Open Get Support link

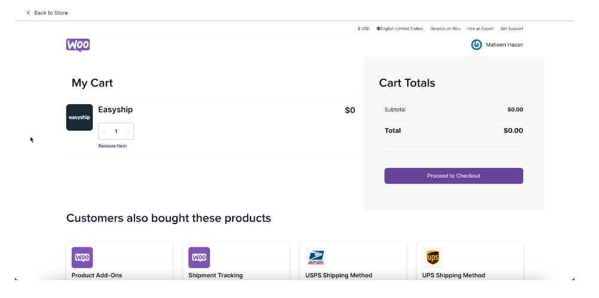(x=512, y=29)
